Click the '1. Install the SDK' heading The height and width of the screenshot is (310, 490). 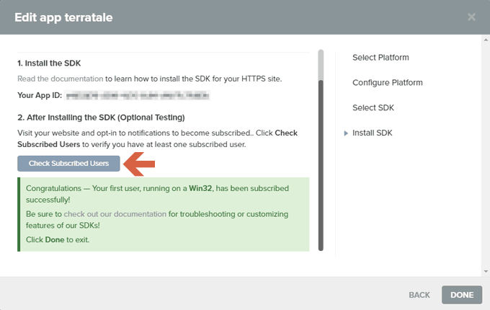click(49, 63)
